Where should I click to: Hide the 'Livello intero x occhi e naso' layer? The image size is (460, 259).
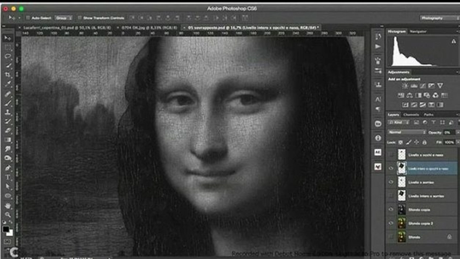pos(391,168)
